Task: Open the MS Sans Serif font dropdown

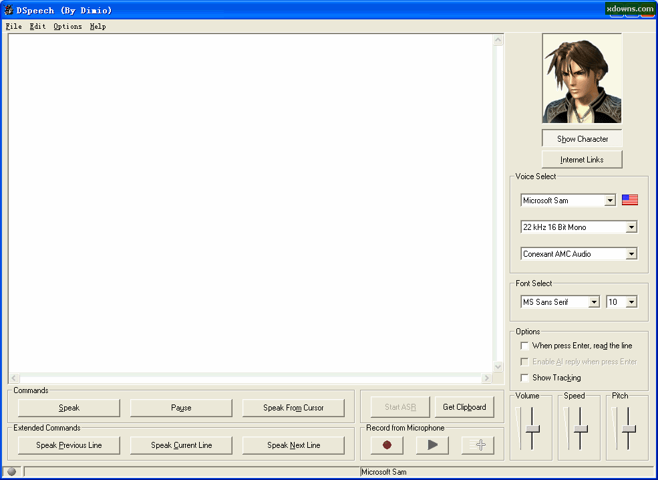Action: pos(594,302)
